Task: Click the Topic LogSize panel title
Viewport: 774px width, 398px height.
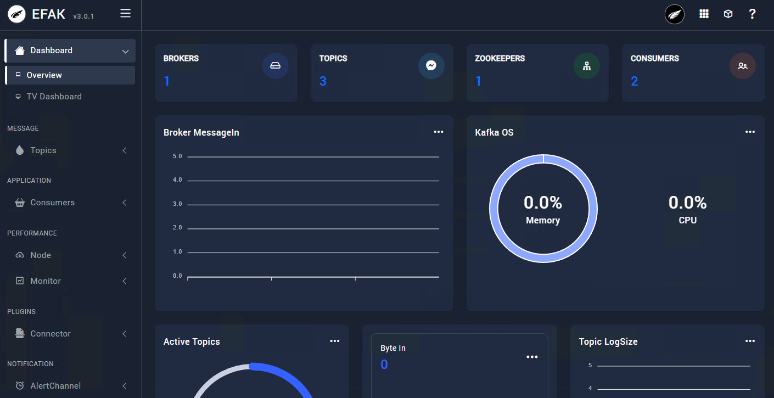Action: tap(608, 341)
